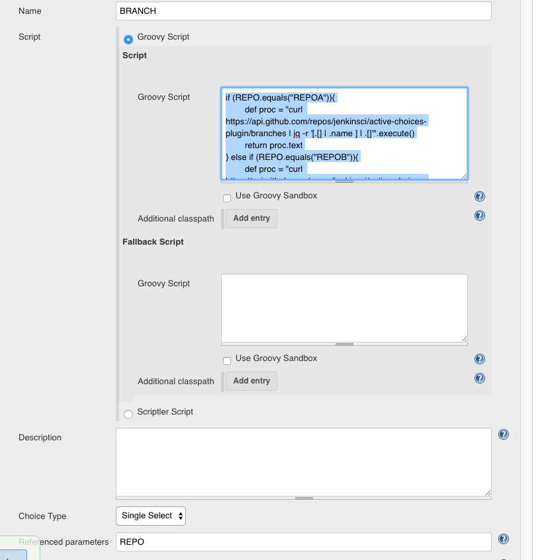Grab the resize bar below the Description box
The width and height of the screenshot is (544, 560).
click(x=303, y=498)
